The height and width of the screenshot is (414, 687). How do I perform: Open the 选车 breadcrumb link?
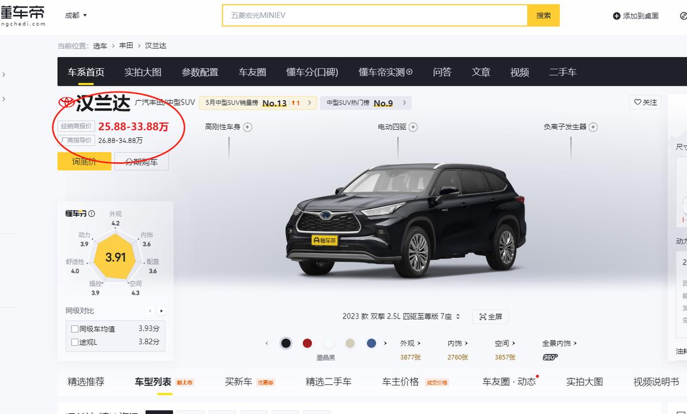(100, 46)
